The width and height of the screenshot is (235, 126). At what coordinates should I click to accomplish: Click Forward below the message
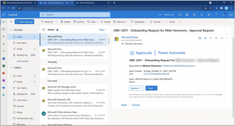[x=136, y=105]
